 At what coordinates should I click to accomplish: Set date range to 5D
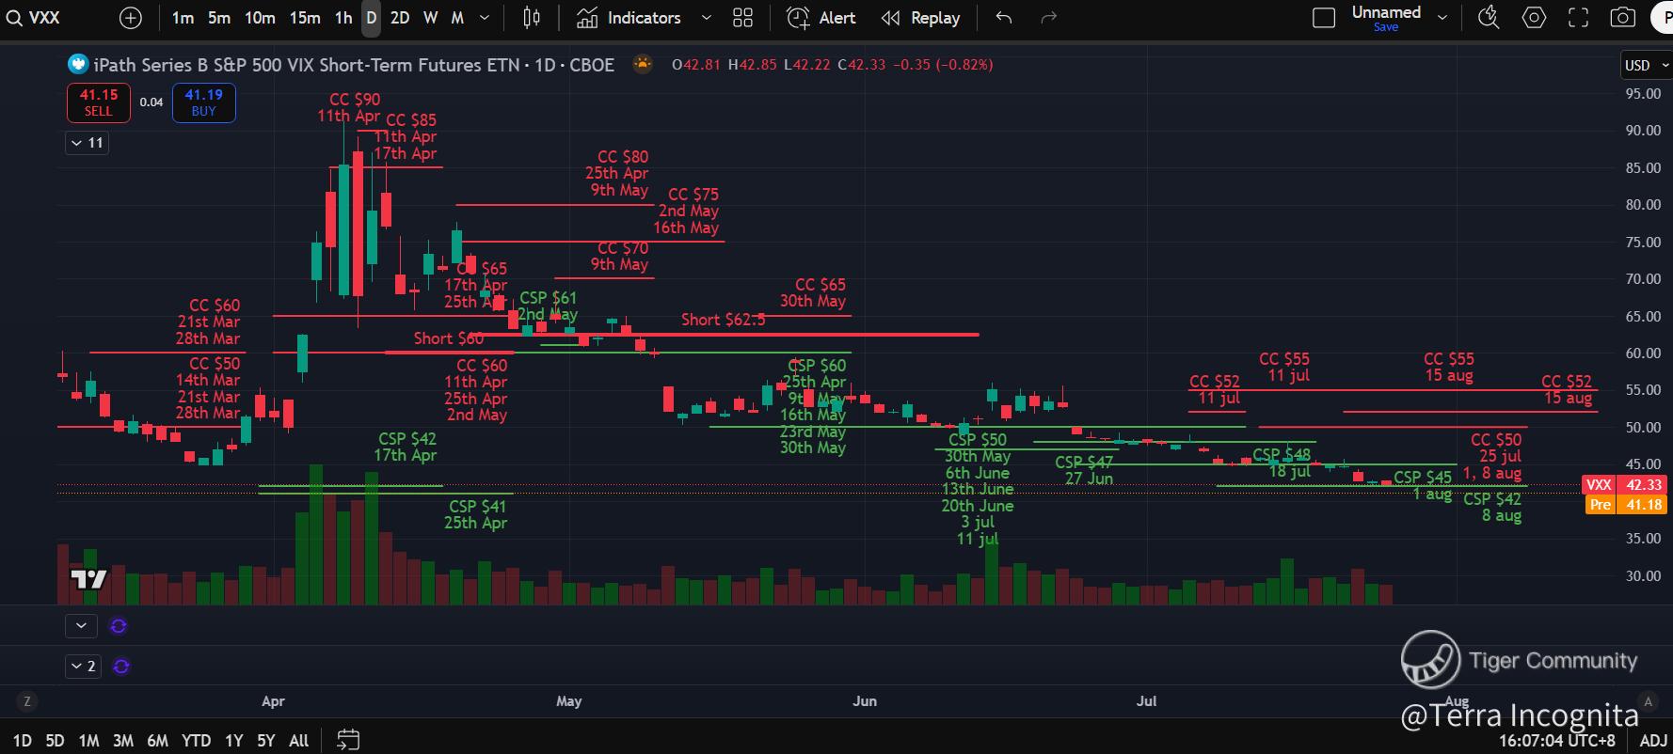(56, 740)
